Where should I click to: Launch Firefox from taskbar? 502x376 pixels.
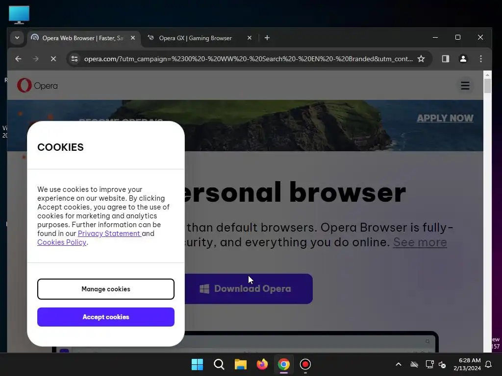(x=262, y=364)
